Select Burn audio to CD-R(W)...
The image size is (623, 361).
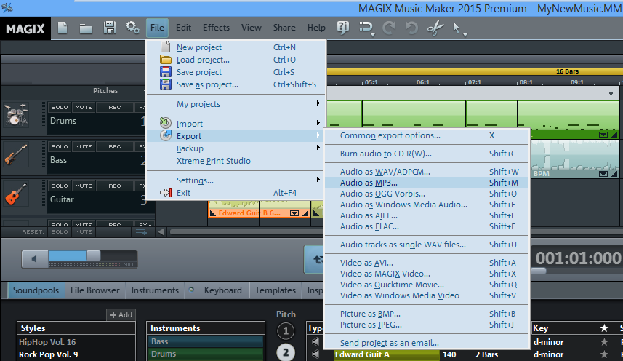click(x=427, y=154)
